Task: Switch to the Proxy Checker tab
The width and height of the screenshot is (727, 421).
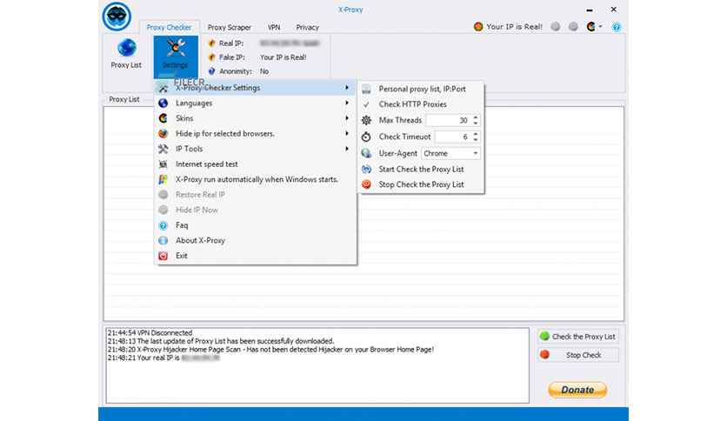Action: pos(169,27)
